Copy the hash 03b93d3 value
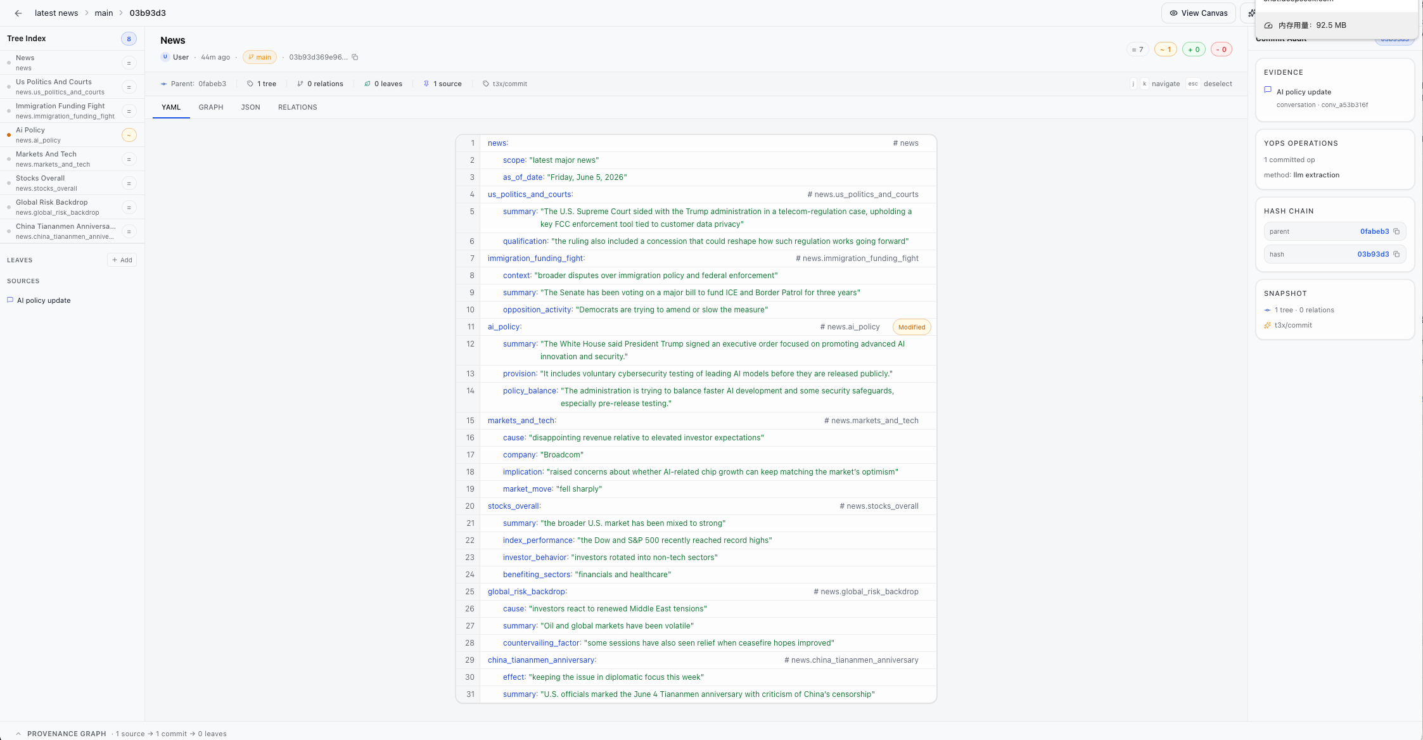The height and width of the screenshot is (740, 1423). 1396,254
